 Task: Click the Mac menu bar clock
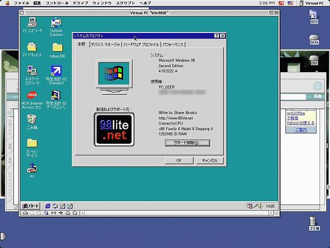[267, 3]
